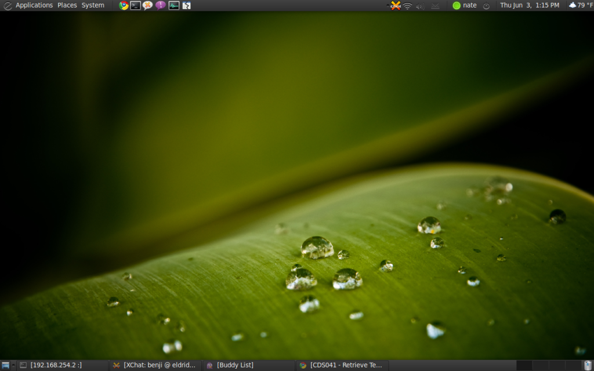Click the wireless network indicator icon
Screen dimensions: 594x371
408,6
